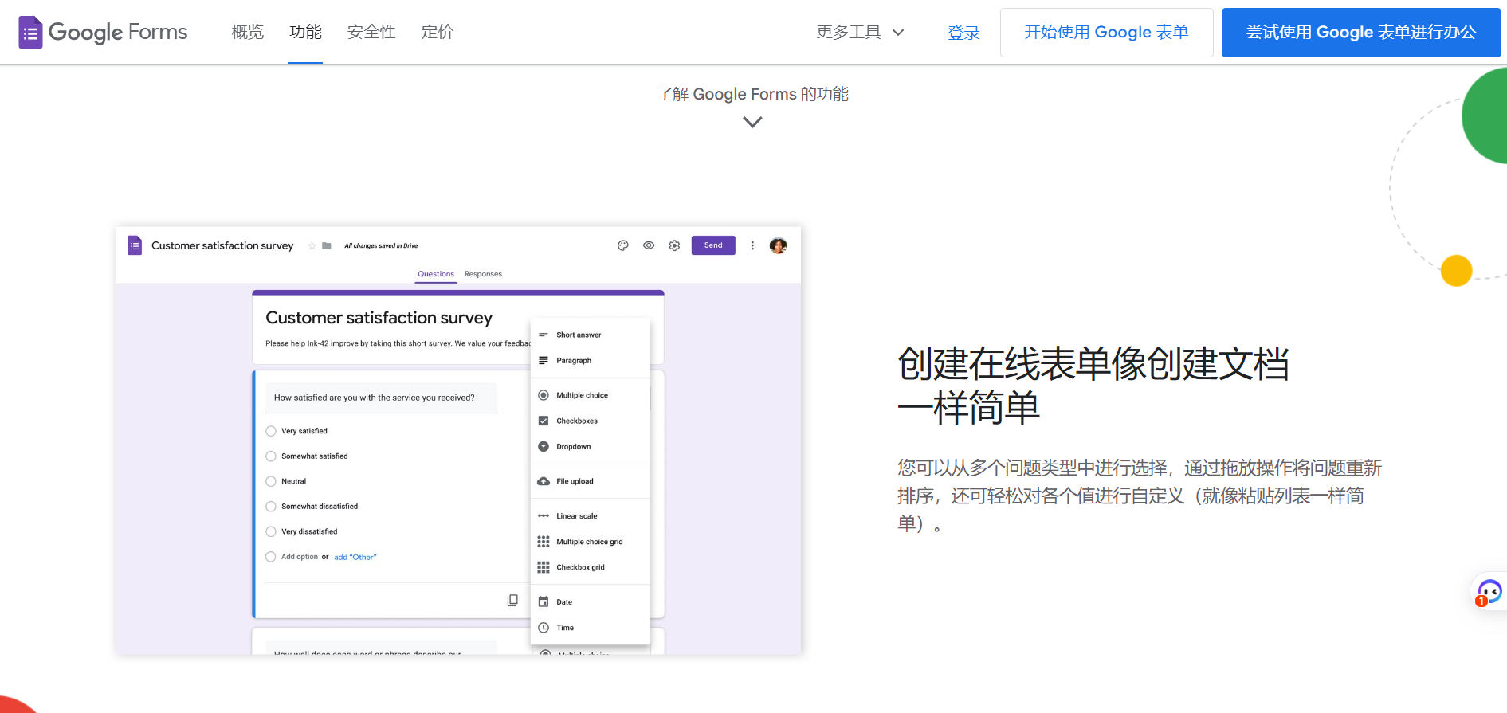The image size is (1507, 713).
Task: Select the Very satisfied radio option
Action: click(271, 431)
